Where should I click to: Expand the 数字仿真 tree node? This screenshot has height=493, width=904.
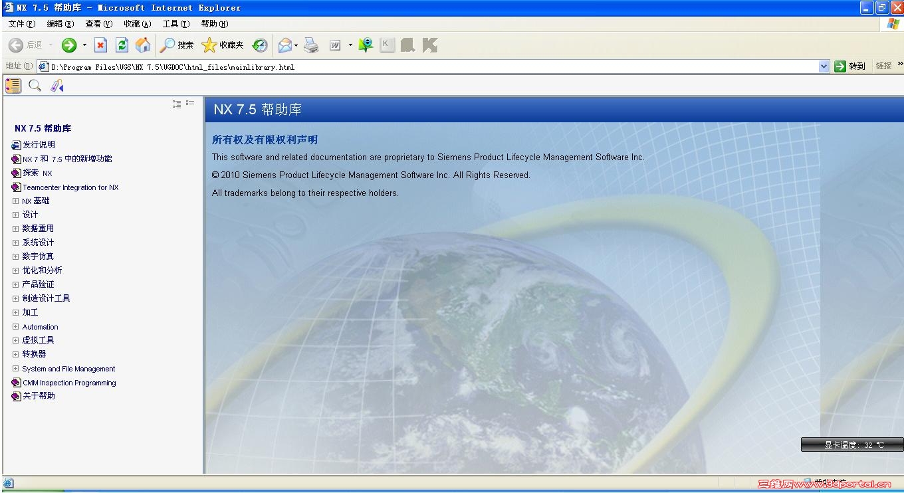(x=16, y=256)
